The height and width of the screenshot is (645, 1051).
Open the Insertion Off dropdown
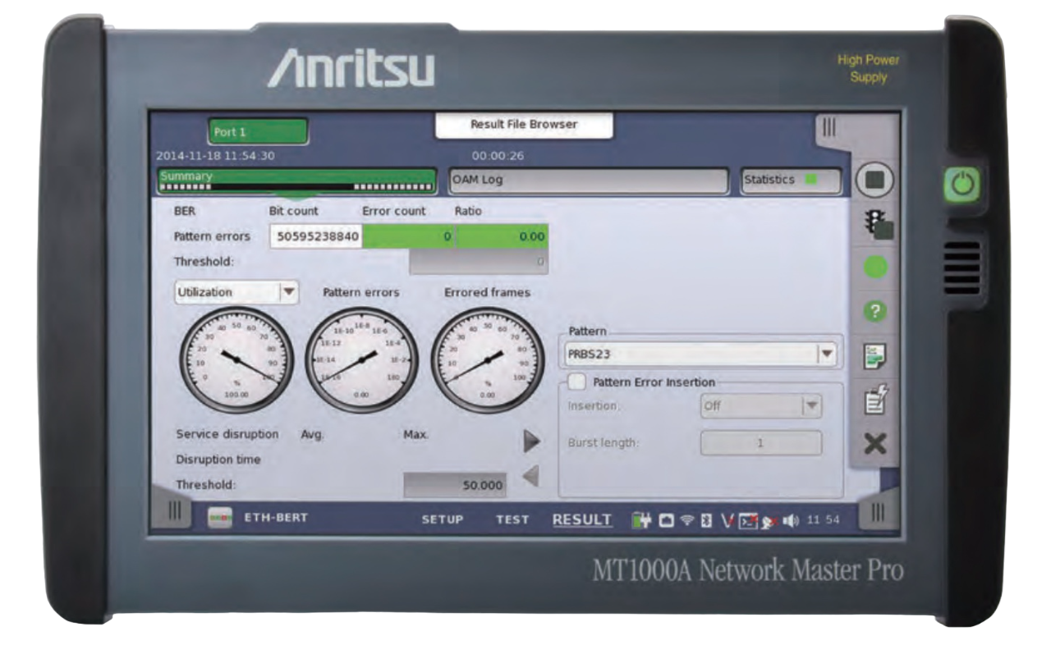[x=760, y=405]
